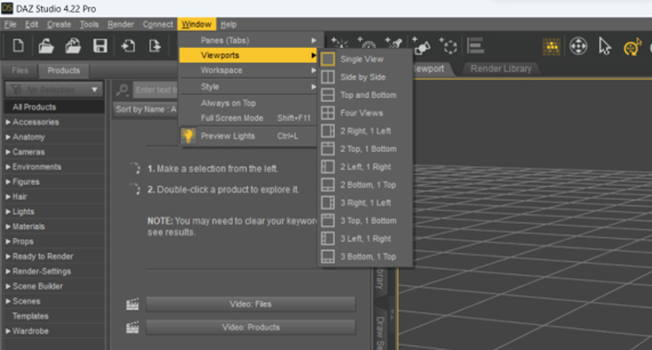Click the Open File folder icon
652x350 pixels.
[x=46, y=46]
